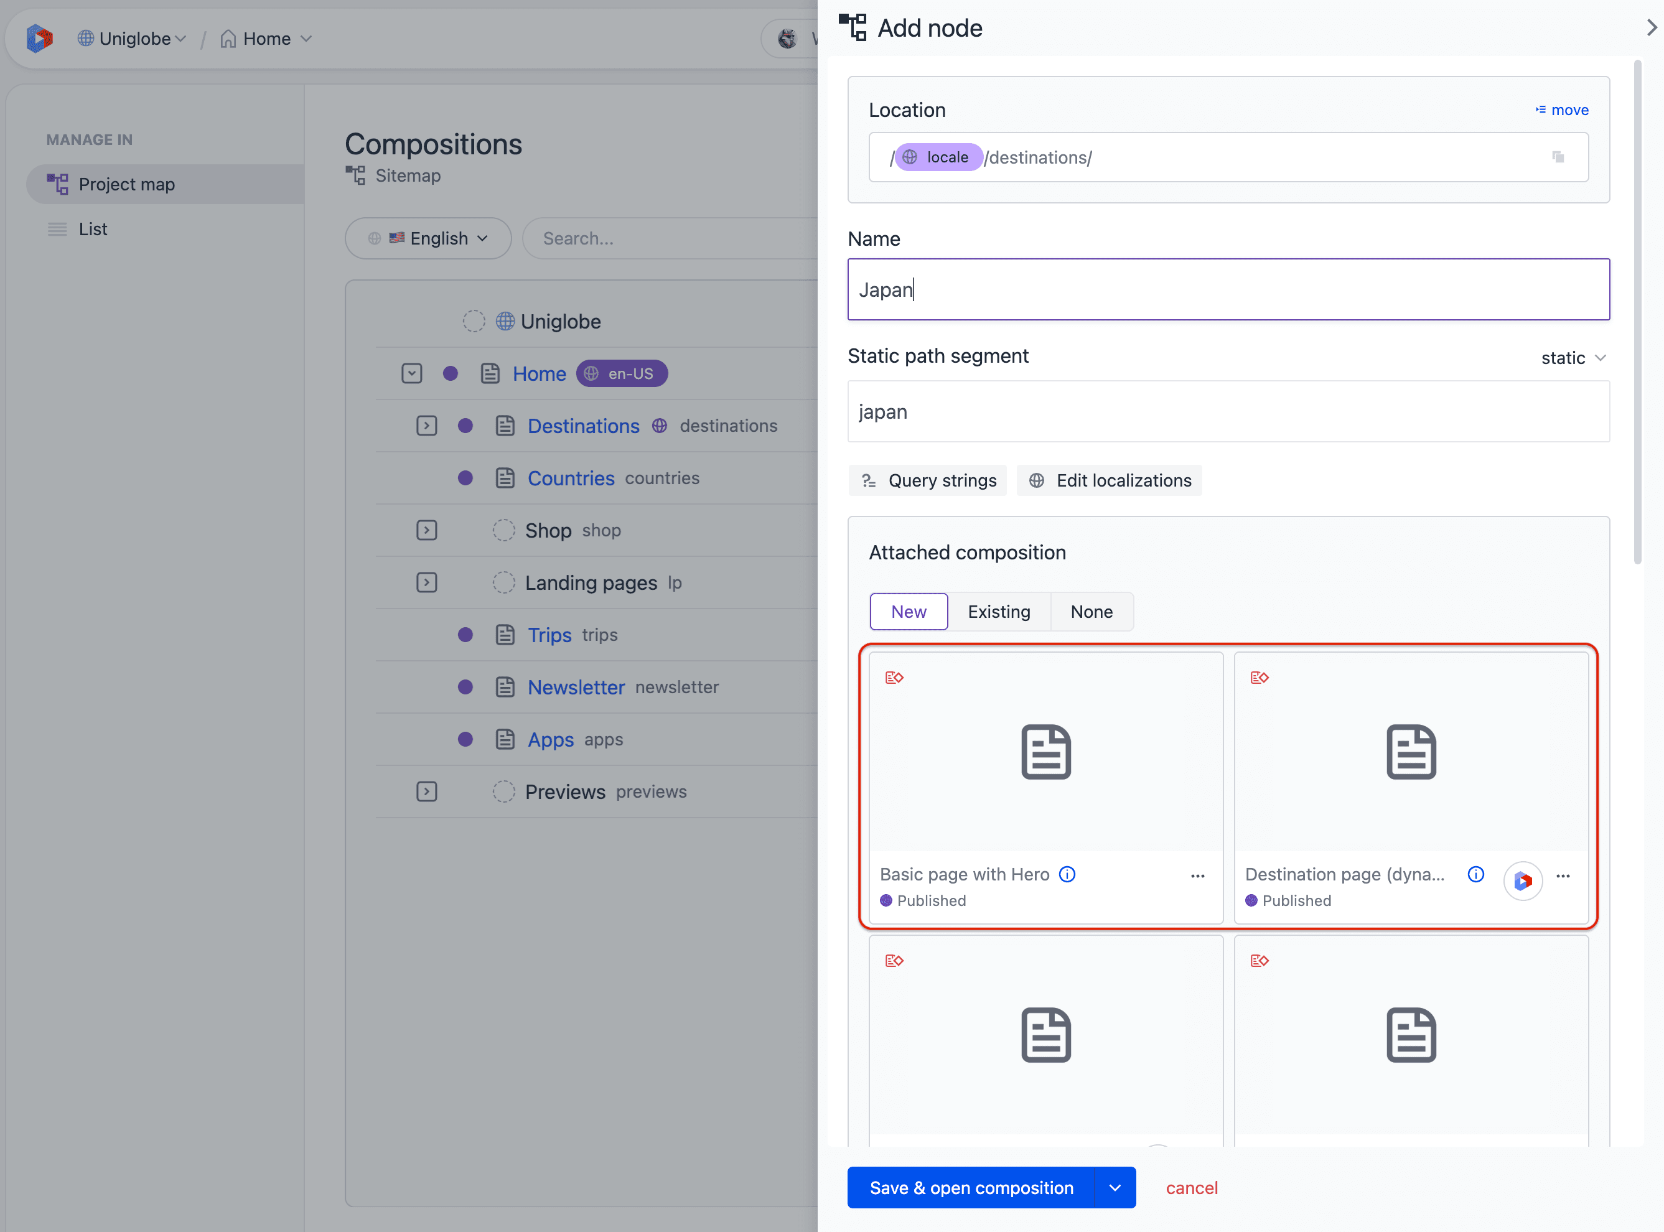1664x1232 pixels.
Task: Open the Countries node in sitemap
Action: click(x=571, y=478)
